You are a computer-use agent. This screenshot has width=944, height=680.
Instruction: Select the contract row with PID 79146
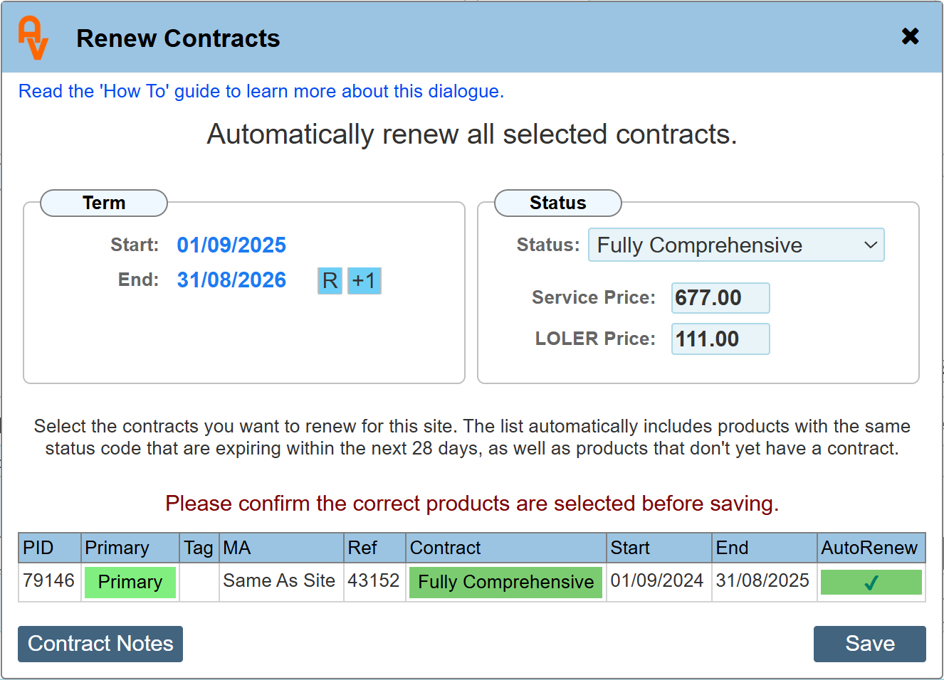pyautogui.click(x=48, y=581)
